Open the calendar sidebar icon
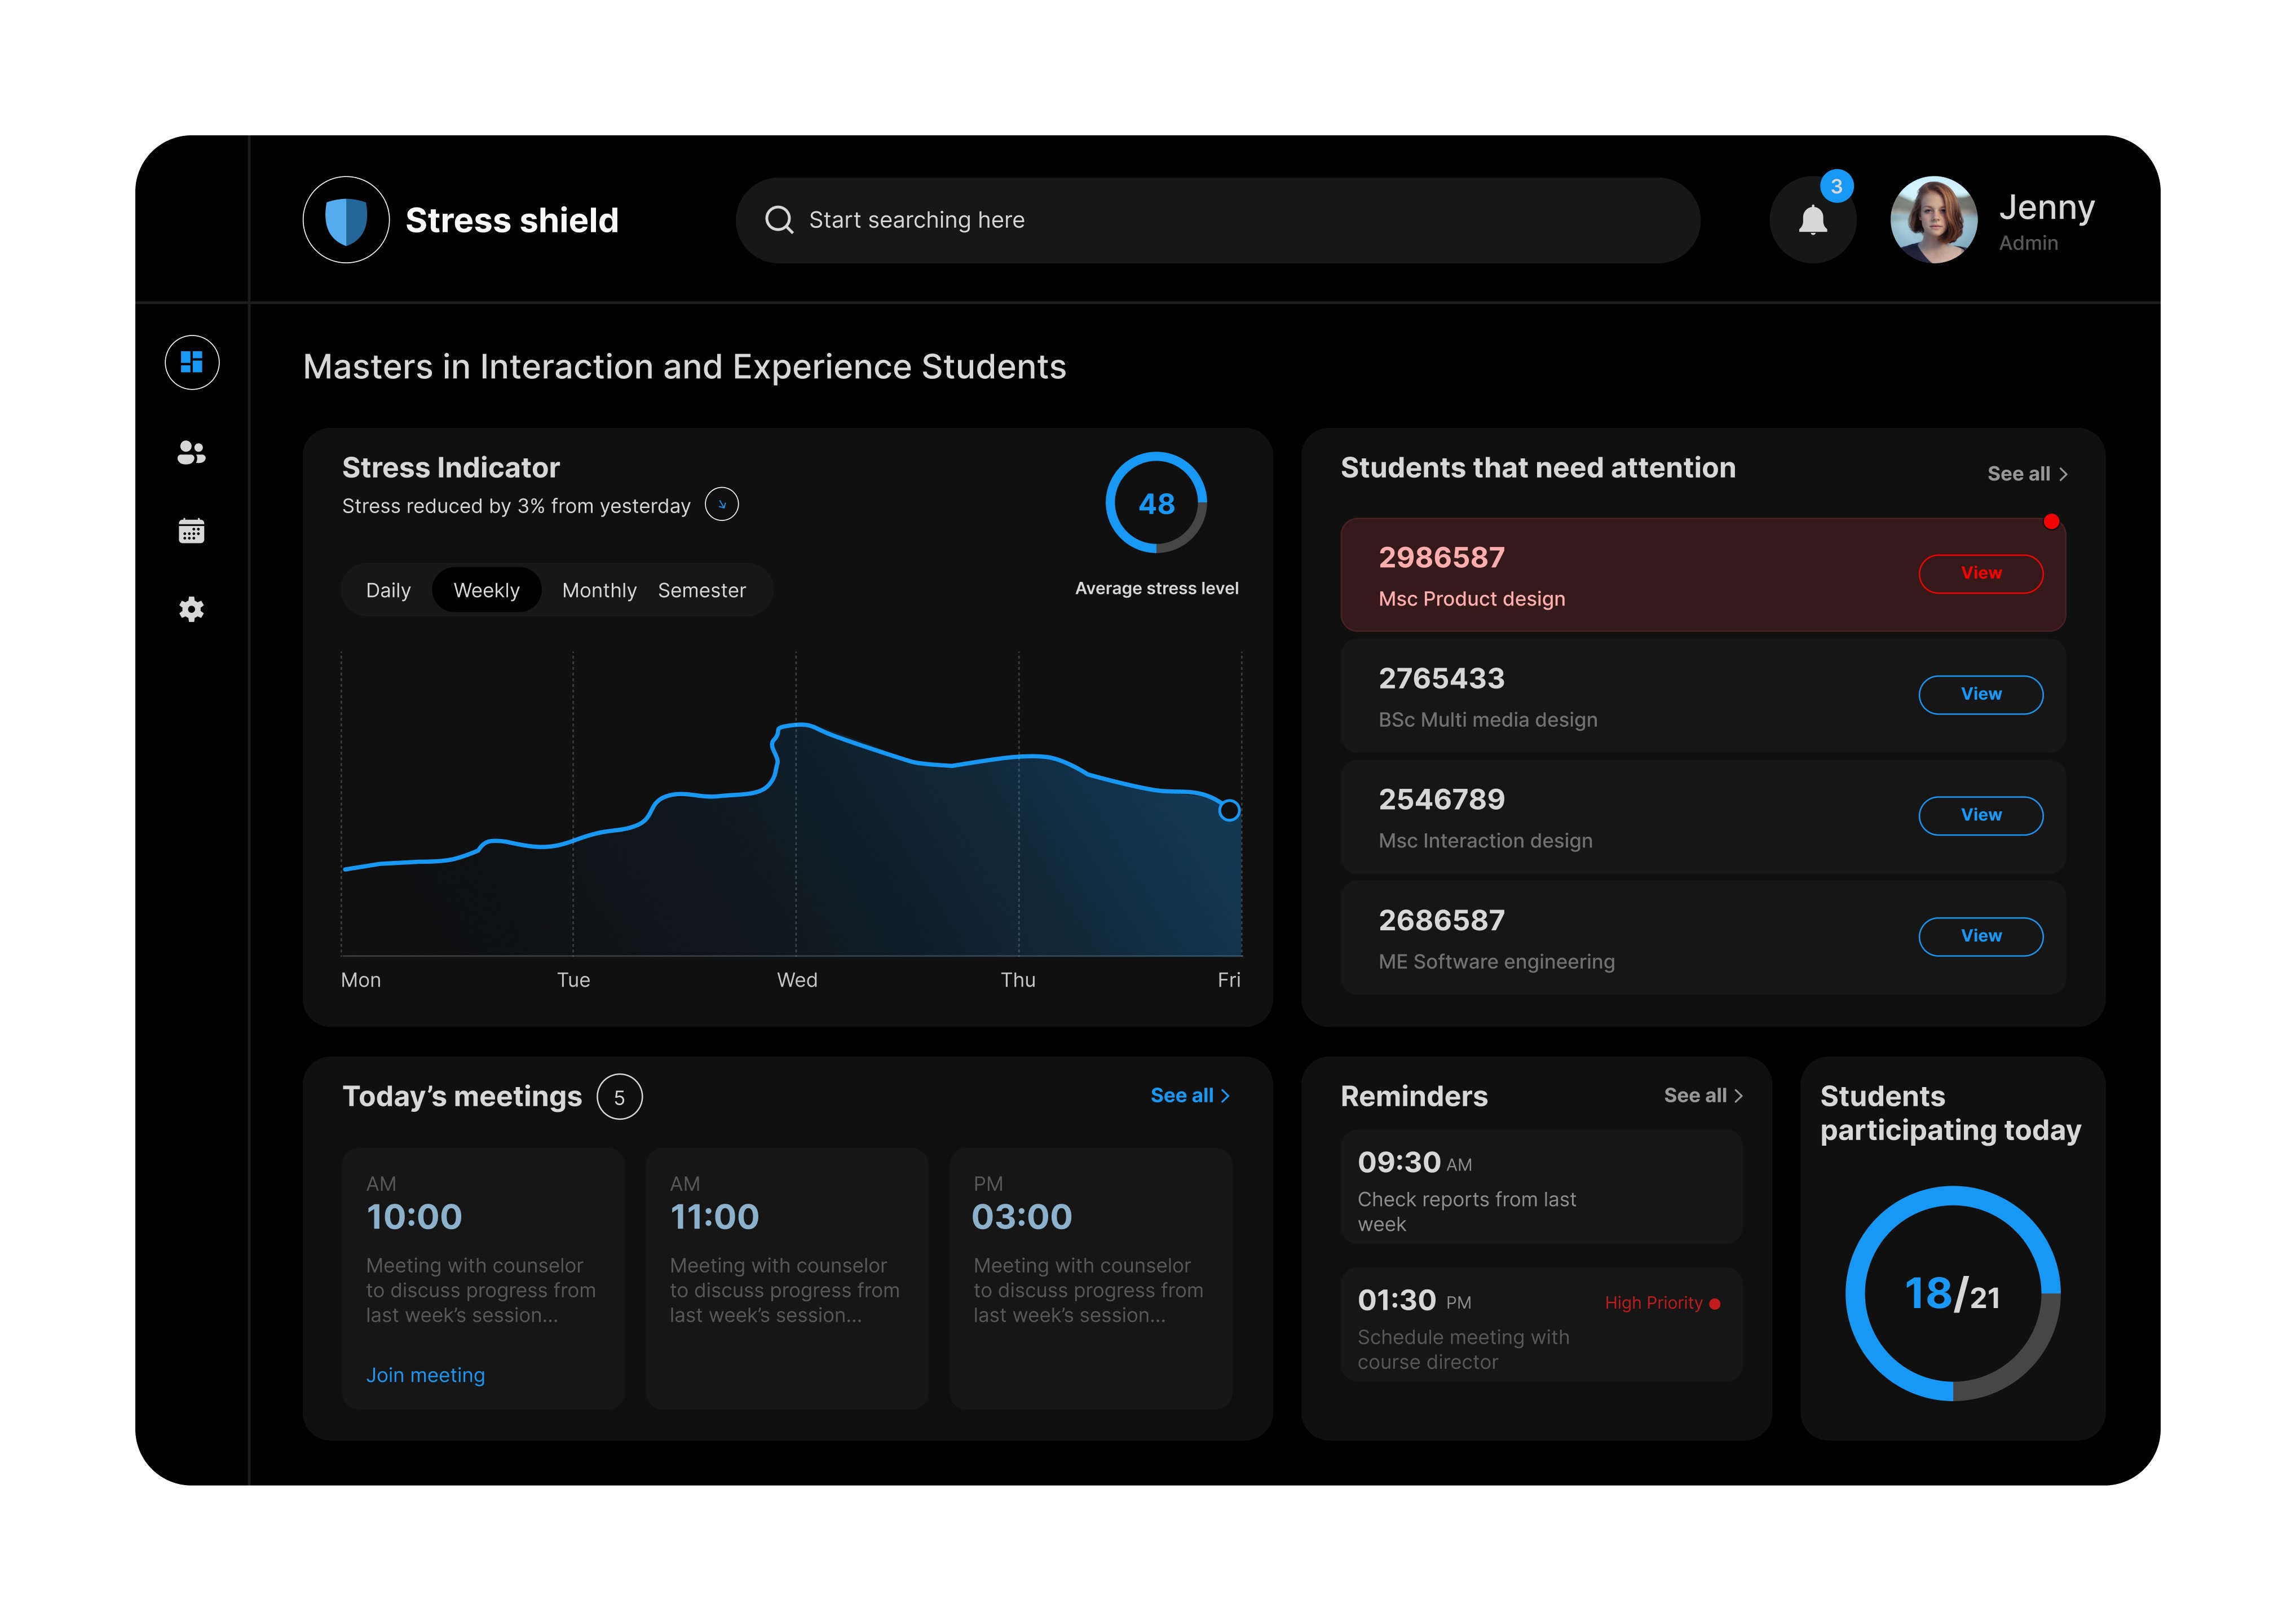 [192, 531]
